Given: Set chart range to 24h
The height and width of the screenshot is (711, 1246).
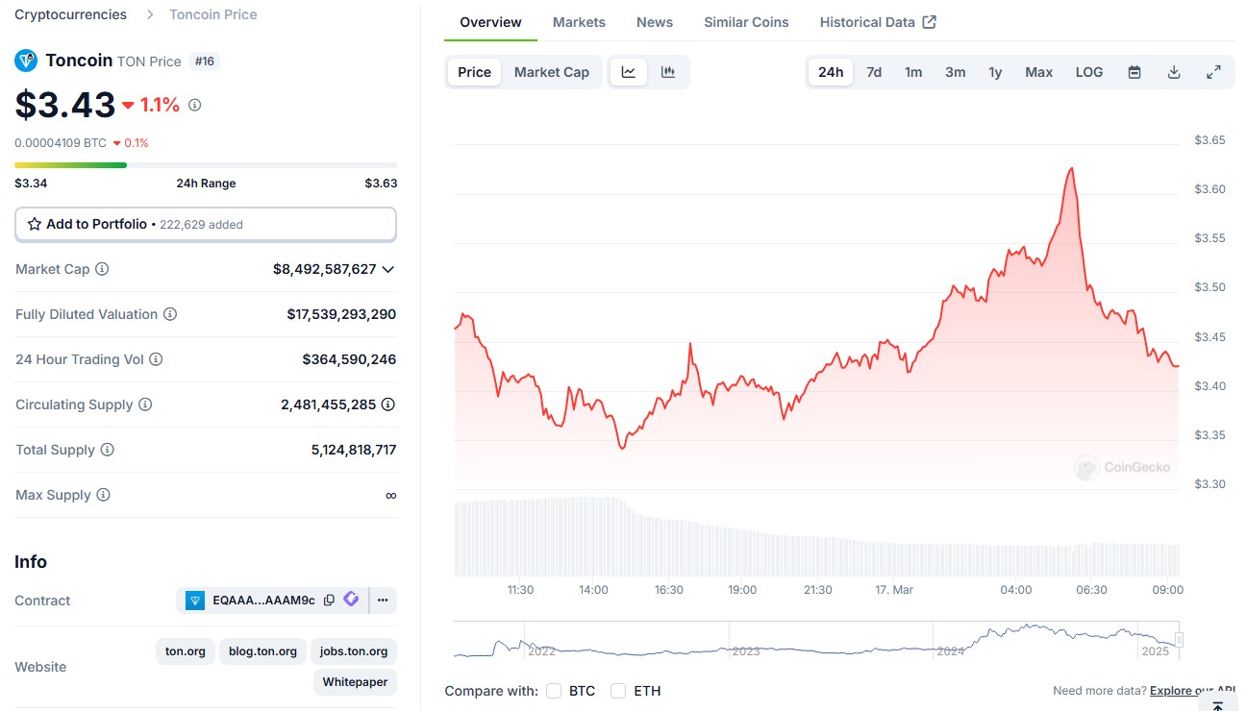Looking at the screenshot, I should [831, 72].
